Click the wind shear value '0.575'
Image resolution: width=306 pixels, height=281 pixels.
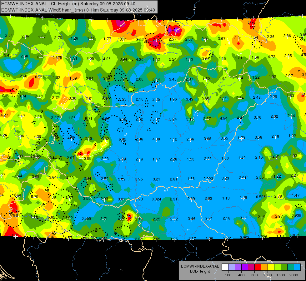(x=58, y=58)
